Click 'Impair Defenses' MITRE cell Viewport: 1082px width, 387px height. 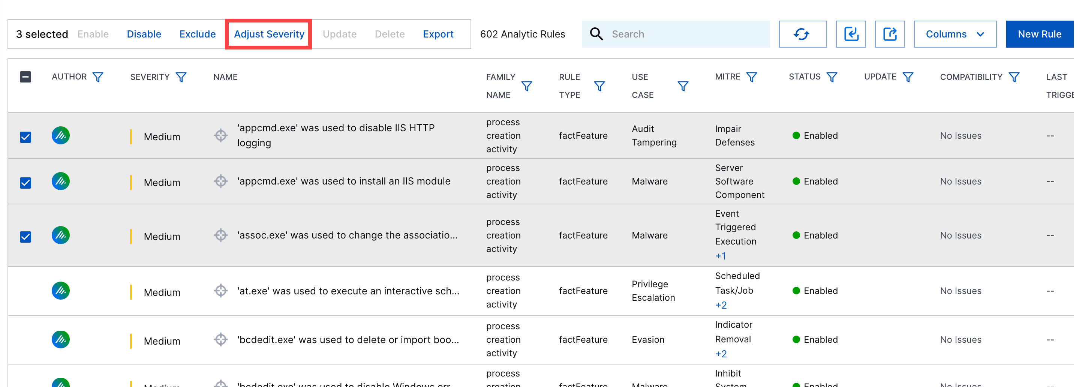pos(735,135)
